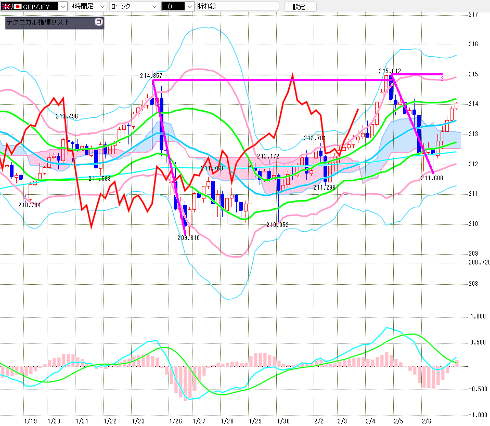Select the 209.610 low price label

tap(188, 237)
